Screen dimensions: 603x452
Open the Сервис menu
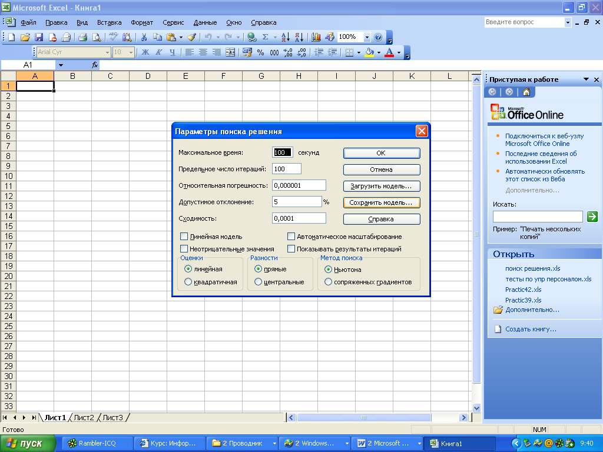click(173, 22)
